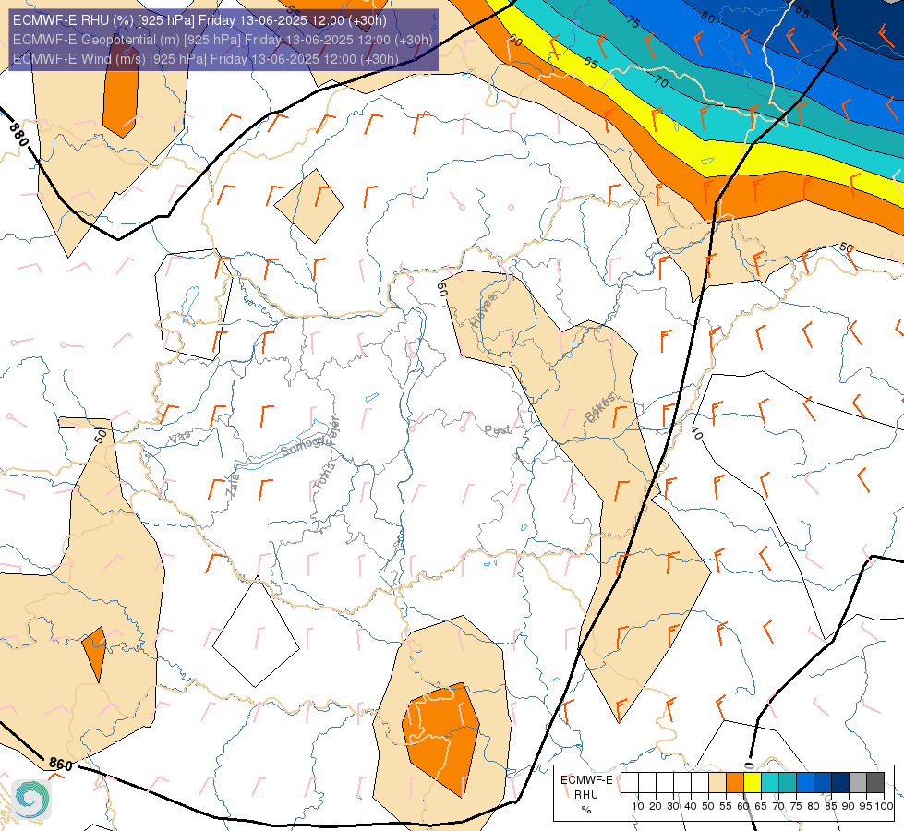This screenshot has height=831, width=904.
Task: Click the yellow 60–65% legend swatch
Action: (x=753, y=783)
